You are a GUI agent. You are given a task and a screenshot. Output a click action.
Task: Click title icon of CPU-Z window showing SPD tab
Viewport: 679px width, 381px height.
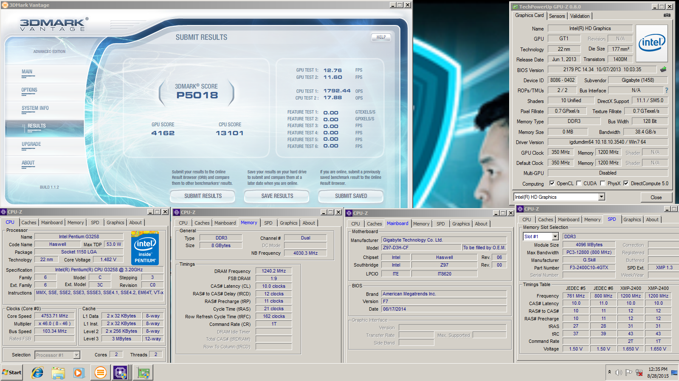[520, 209]
